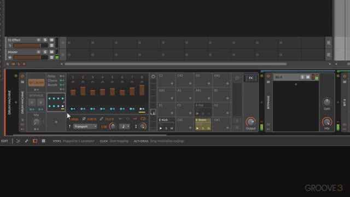Play the E-Kick pad
The height and width of the screenshot is (197, 350).
point(161,128)
